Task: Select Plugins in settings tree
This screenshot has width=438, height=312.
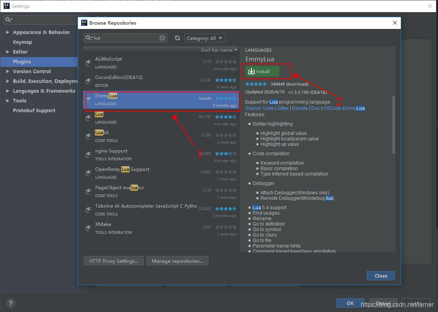Action: (x=22, y=62)
